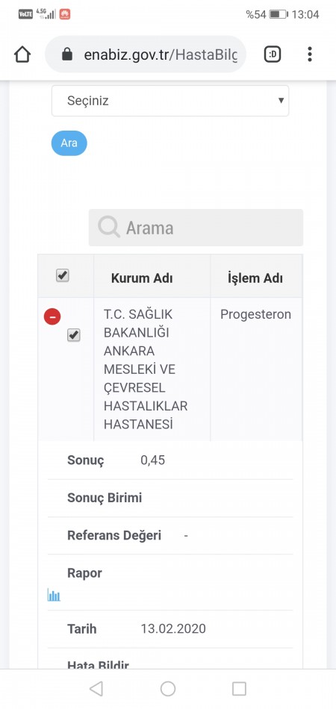Viewport: 336px width, 709px height.
Task: Tap the lock icon in address bar
Action: 67,54
